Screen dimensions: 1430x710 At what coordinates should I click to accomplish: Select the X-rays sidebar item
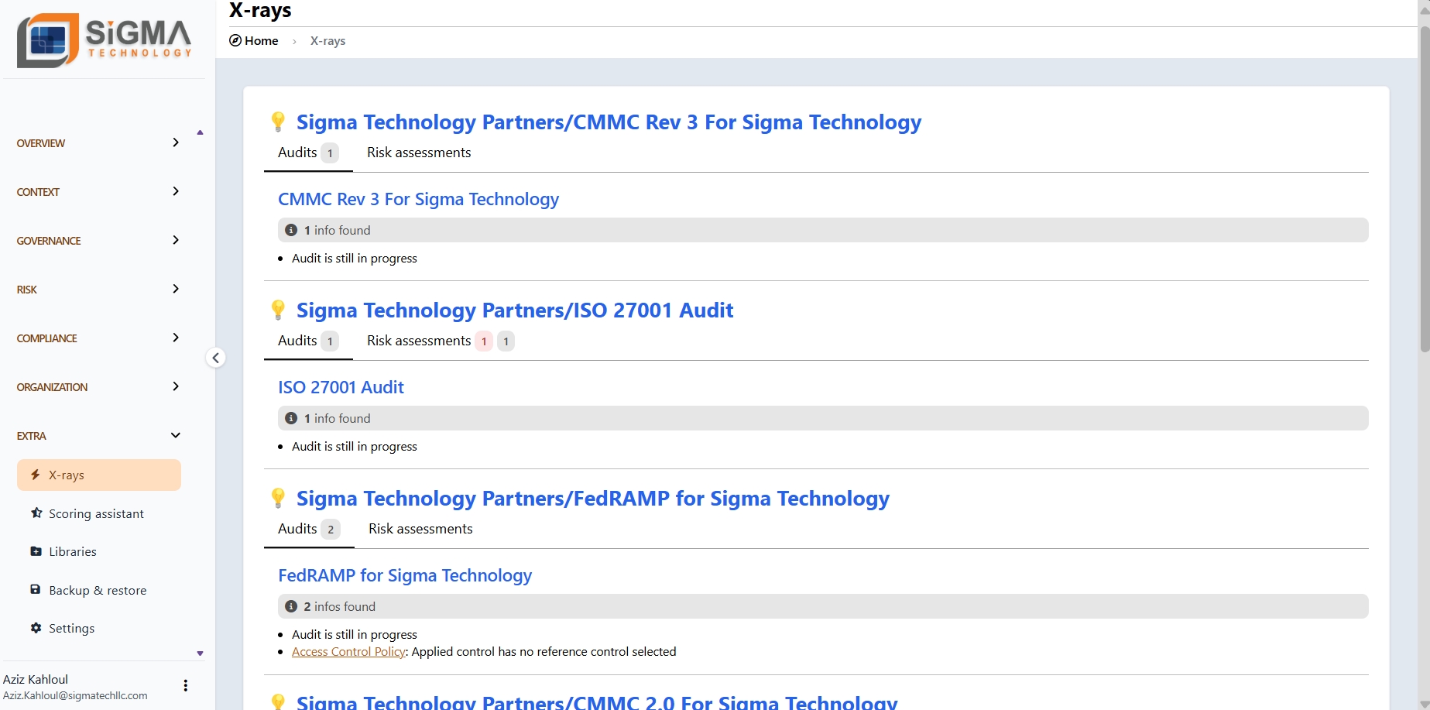[99, 475]
